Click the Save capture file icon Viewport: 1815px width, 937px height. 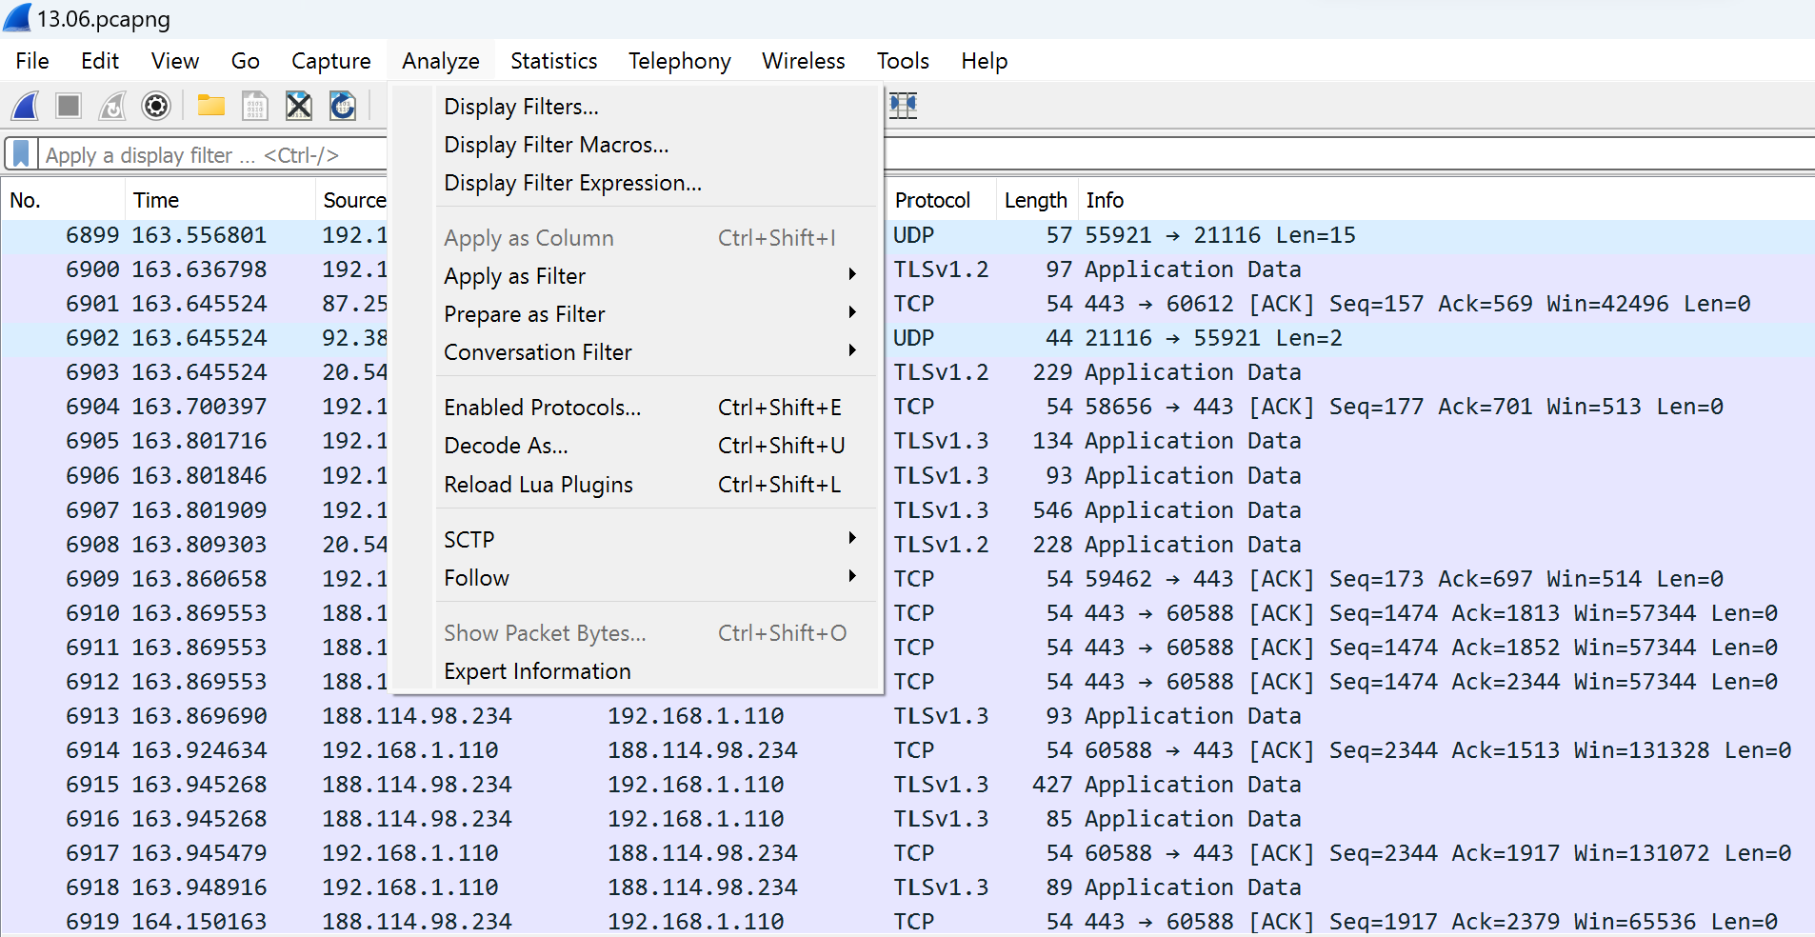255,106
